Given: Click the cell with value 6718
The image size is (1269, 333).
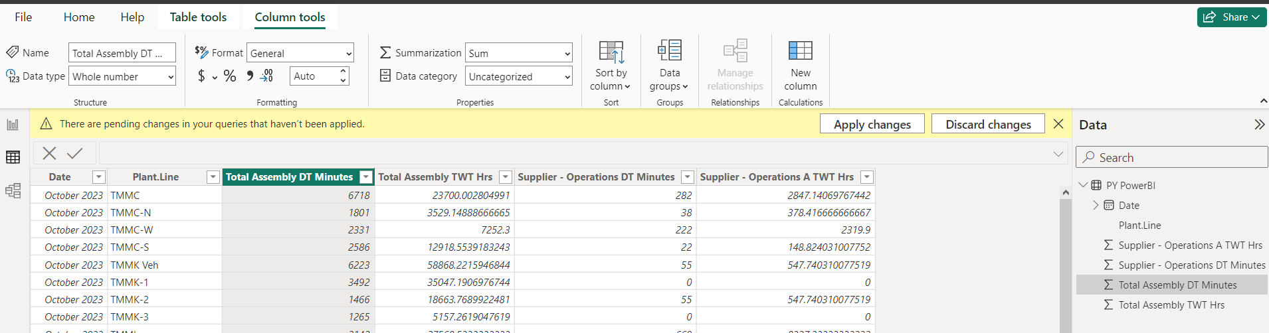Looking at the screenshot, I should tap(298, 196).
